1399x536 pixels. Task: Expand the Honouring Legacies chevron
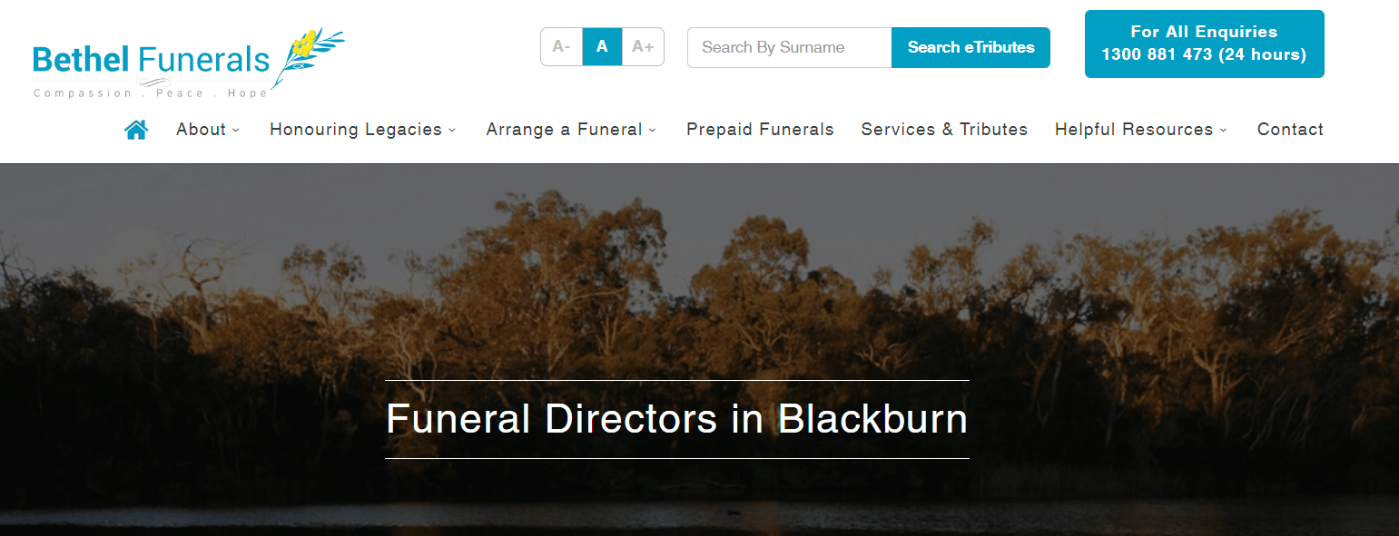(452, 131)
